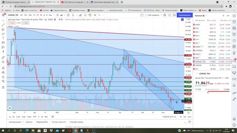Switch to the Тестер стратегий tab

pos(59,122)
